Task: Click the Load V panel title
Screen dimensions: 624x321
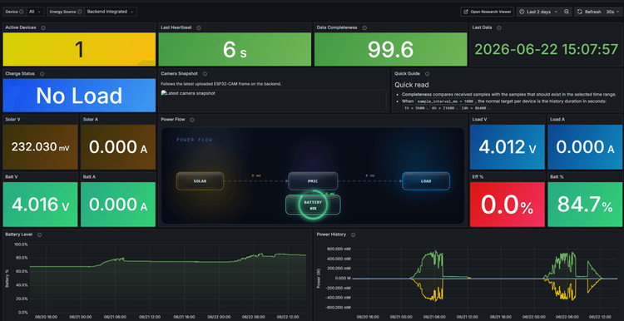Action: click(478, 119)
